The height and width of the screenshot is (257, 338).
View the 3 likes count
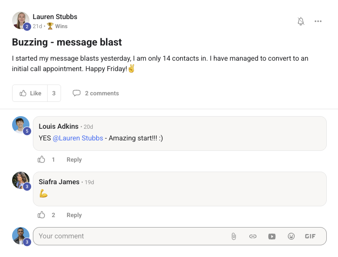point(54,93)
